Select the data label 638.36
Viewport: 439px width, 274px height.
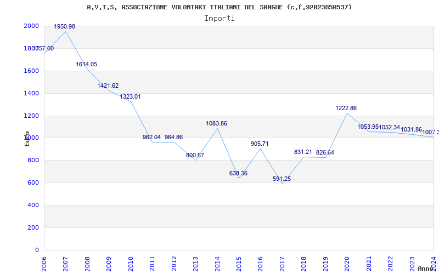pos(238,173)
